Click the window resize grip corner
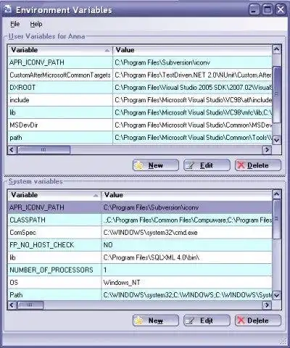The image size is (290, 348). tap(283, 341)
